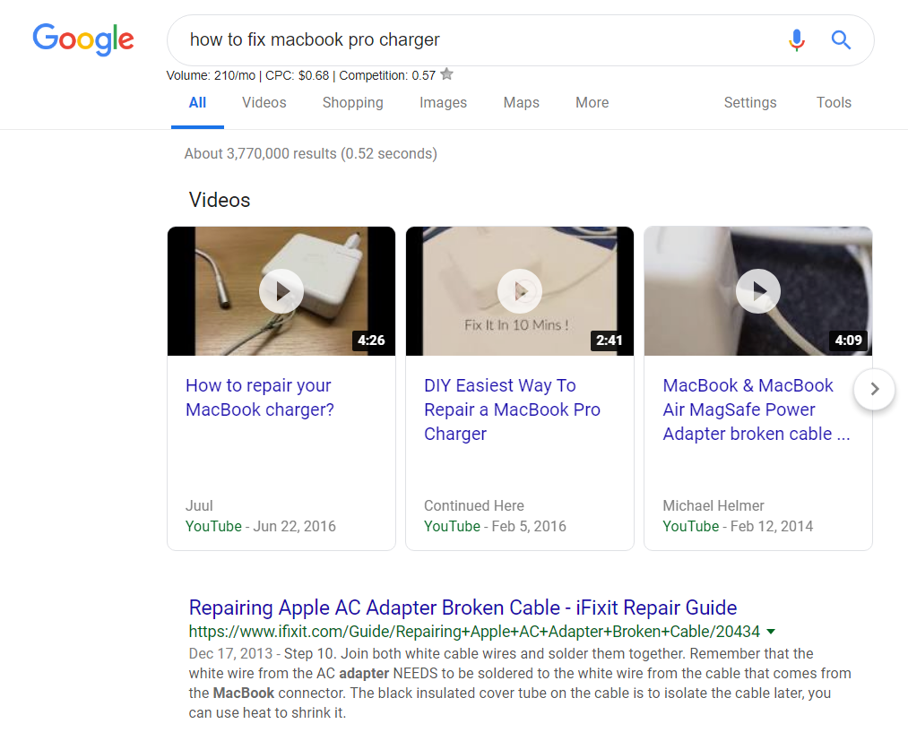Open the search Tools options
The image size is (908, 741).
pyautogui.click(x=834, y=102)
